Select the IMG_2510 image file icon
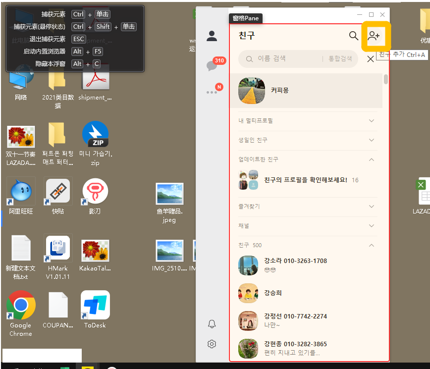Viewport: 430px width, 369px height. [169, 256]
